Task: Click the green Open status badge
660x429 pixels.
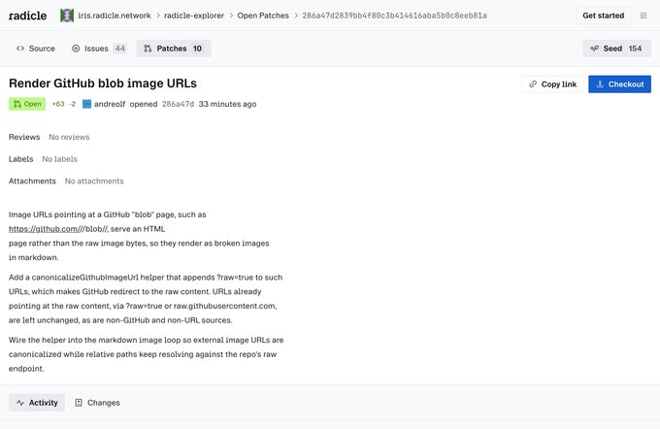Action: [x=27, y=104]
